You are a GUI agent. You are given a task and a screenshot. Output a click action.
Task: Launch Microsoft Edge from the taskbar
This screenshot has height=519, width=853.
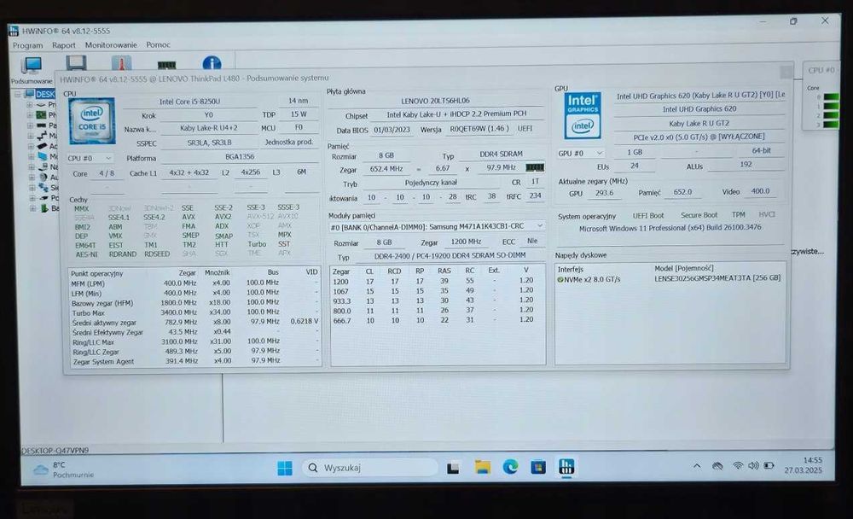tap(510, 467)
